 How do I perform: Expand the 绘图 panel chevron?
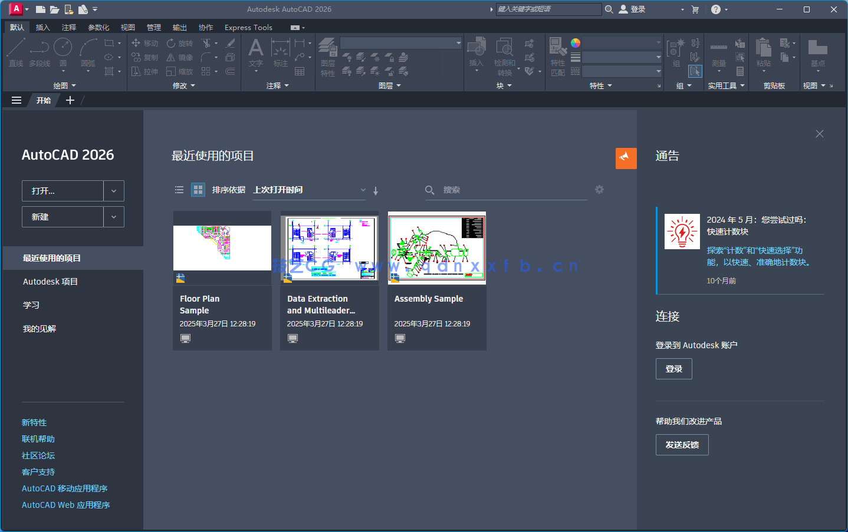[x=74, y=85]
